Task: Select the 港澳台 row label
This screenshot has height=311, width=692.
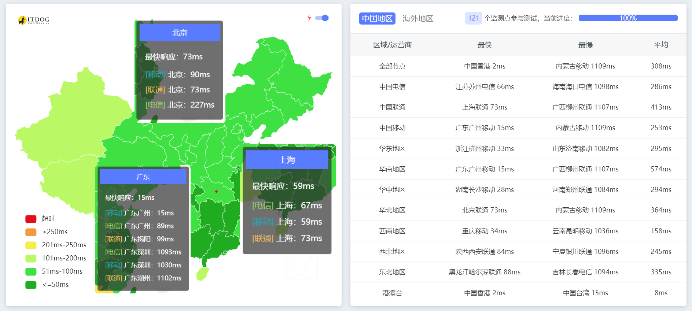Action: click(x=392, y=293)
